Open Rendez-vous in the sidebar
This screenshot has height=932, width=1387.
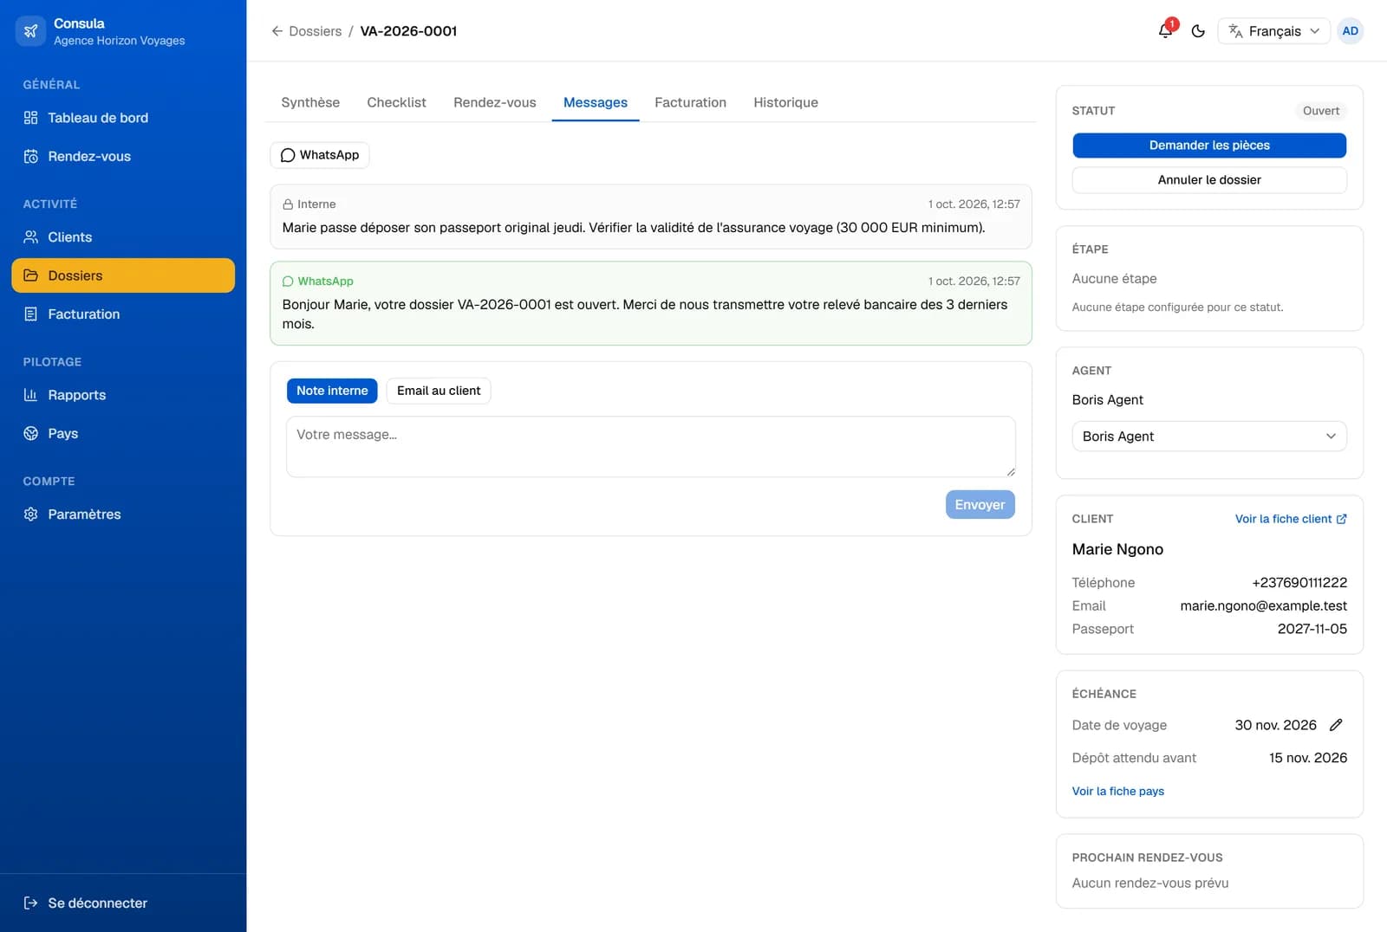tap(123, 157)
